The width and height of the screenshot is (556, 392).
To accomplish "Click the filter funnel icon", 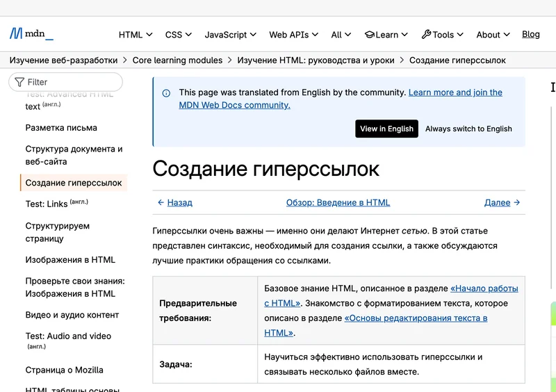I will [x=19, y=82].
